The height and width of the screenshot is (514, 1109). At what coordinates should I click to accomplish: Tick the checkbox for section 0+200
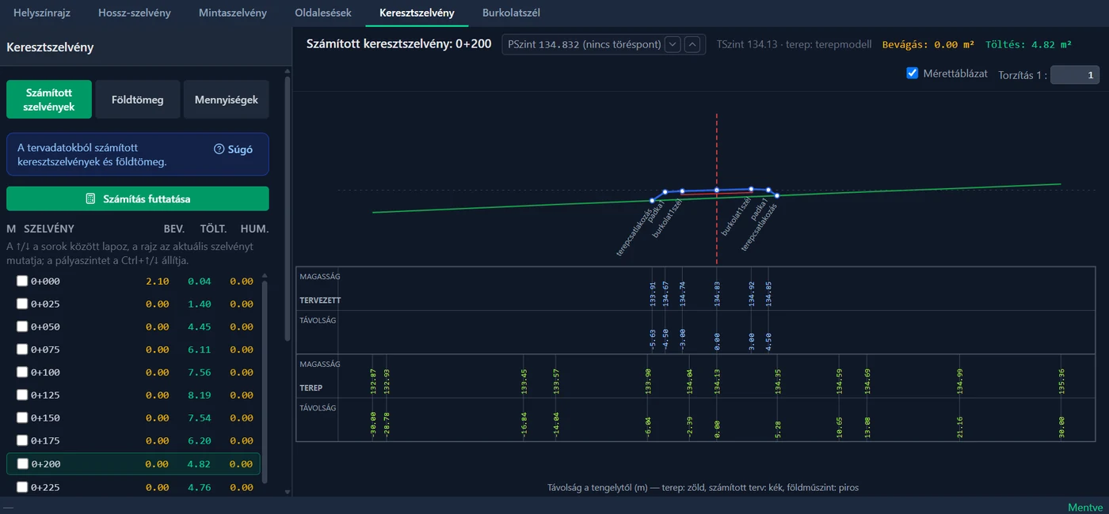(22, 464)
